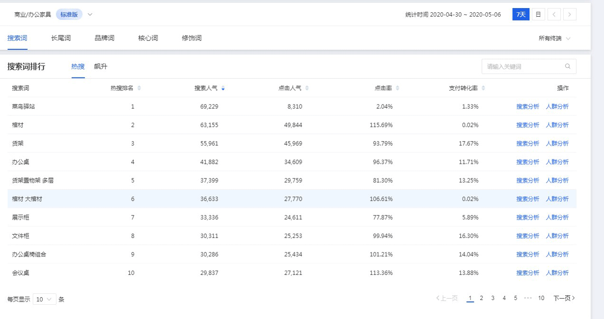This screenshot has height=319, width=604.
Task: Sort by 点击率 column sort icon
Action: [397, 88]
